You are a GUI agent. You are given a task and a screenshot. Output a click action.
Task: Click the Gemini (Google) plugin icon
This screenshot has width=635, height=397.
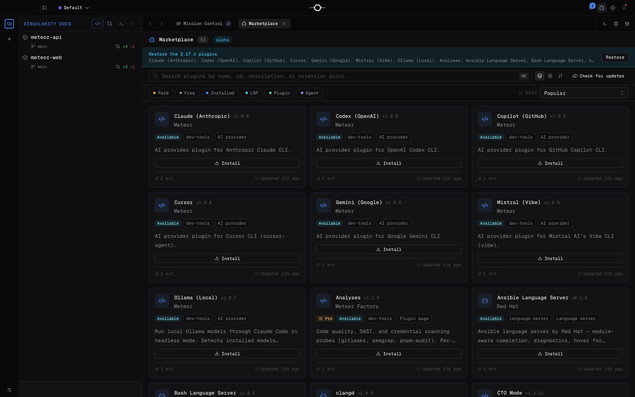323,205
